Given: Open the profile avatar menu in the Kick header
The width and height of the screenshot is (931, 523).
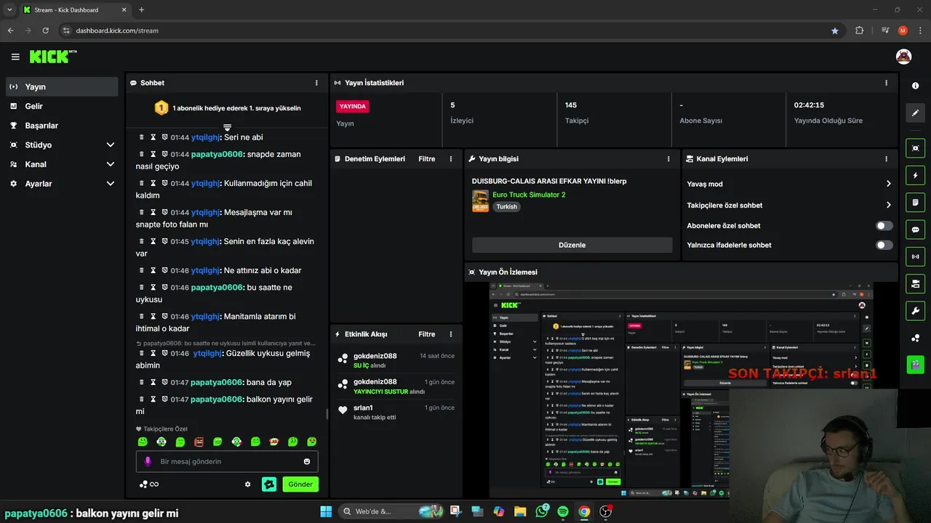Looking at the screenshot, I should point(903,57).
